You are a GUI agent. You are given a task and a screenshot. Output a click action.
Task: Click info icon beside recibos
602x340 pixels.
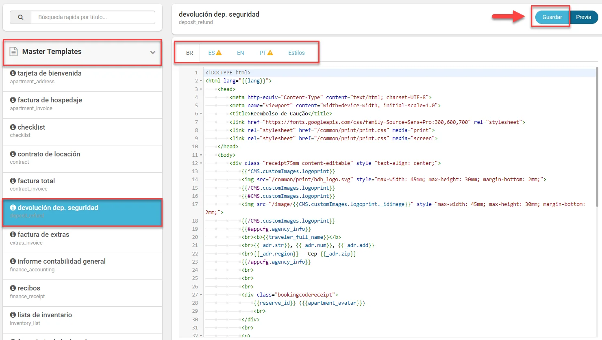pos(13,288)
